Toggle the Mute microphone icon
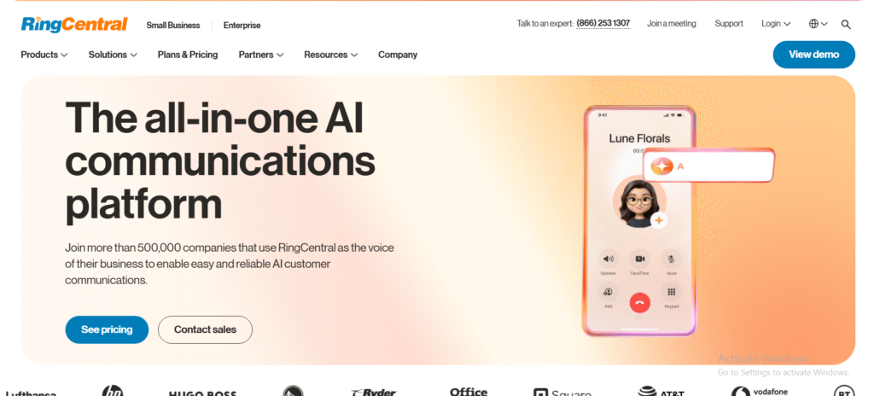Viewport: 874px width, 396px height. (x=671, y=259)
